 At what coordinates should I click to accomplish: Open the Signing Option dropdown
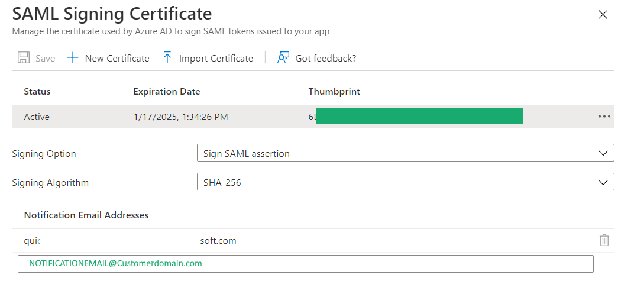(406, 153)
